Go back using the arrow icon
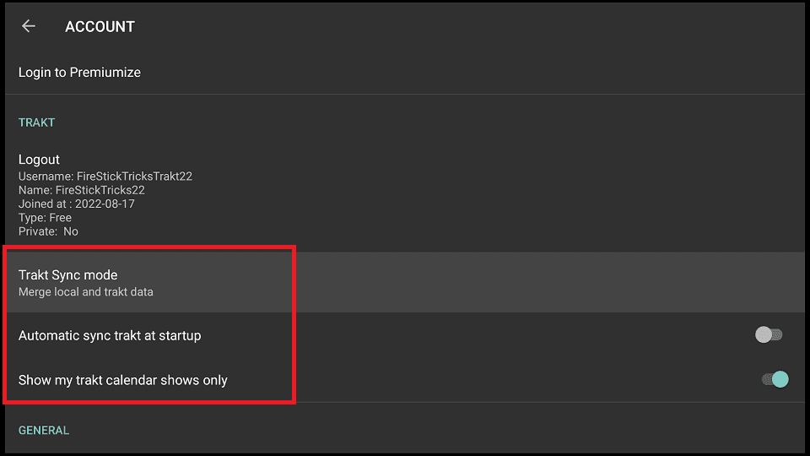810x456 pixels. click(x=29, y=26)
